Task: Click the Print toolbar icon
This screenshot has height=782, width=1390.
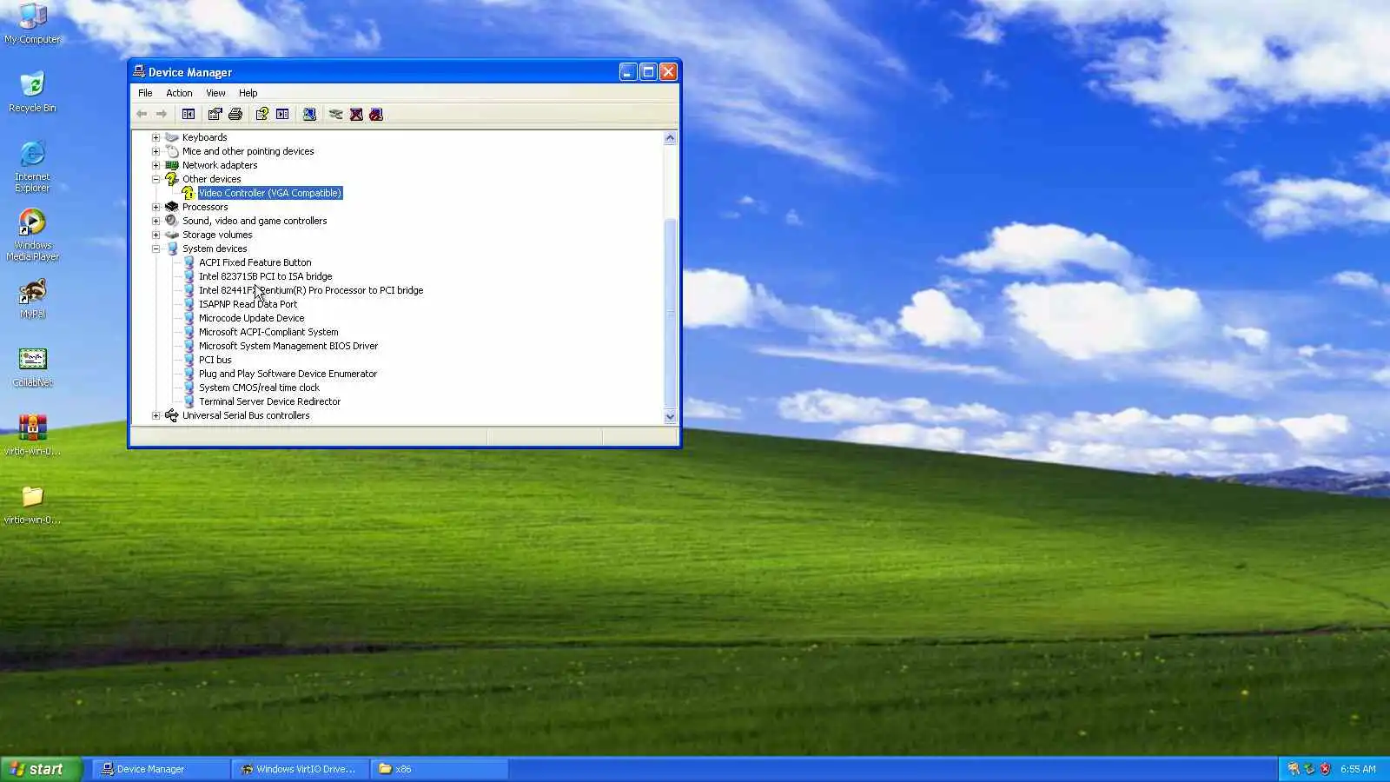Action: tap(235, 114)
